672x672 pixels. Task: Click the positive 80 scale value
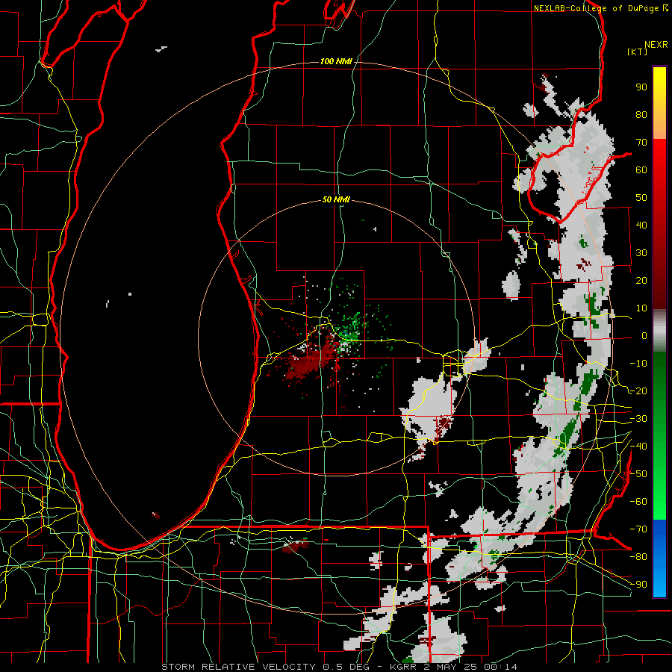641,114
